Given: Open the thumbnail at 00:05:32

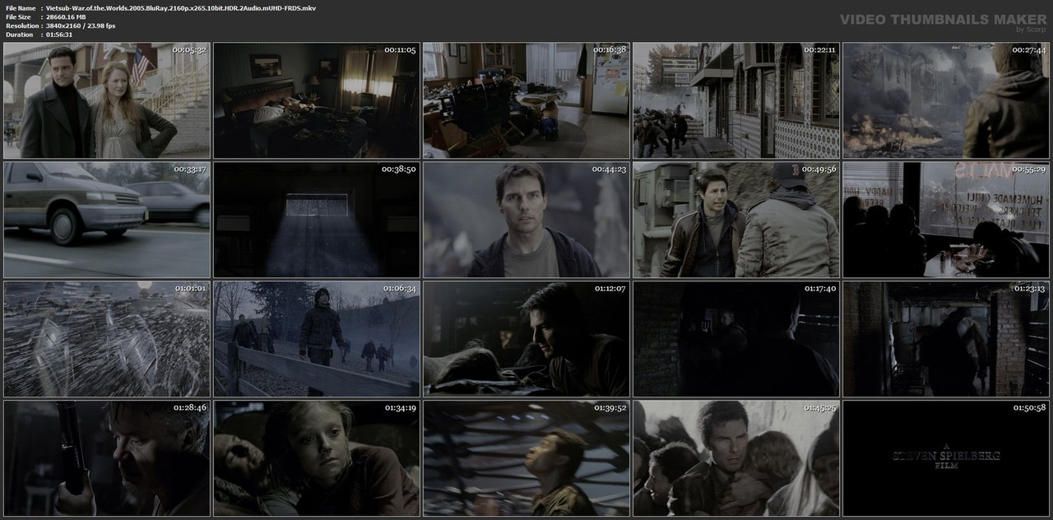Looking at the screenshot, I should (107, 100).
